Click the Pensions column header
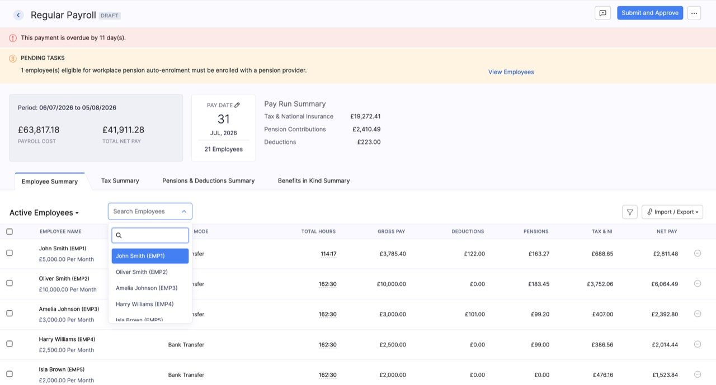This screenshot has width=716, height=385. click(x=536, y=231)
